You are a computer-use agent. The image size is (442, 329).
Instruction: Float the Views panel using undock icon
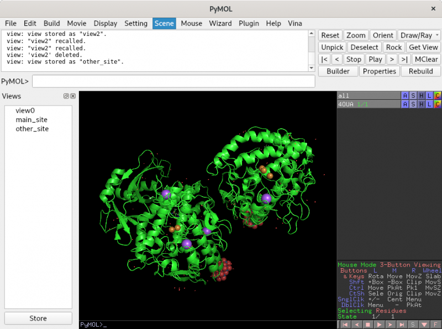[66, 96]
